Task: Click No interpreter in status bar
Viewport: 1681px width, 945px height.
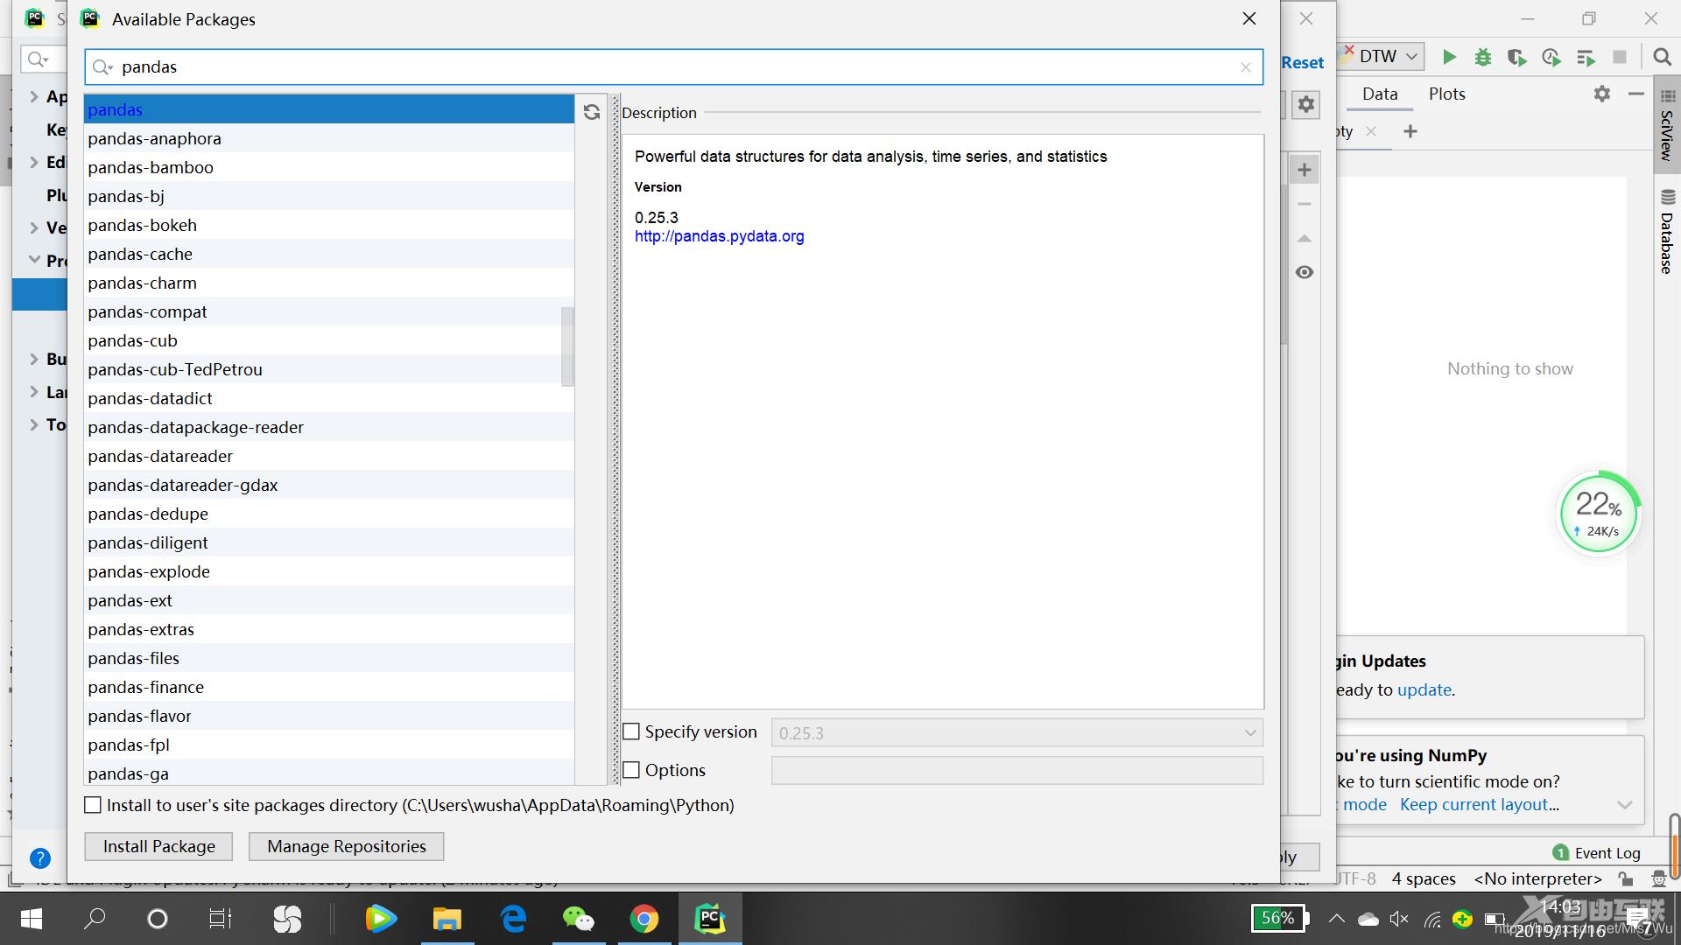Action: pos(1537,878)
